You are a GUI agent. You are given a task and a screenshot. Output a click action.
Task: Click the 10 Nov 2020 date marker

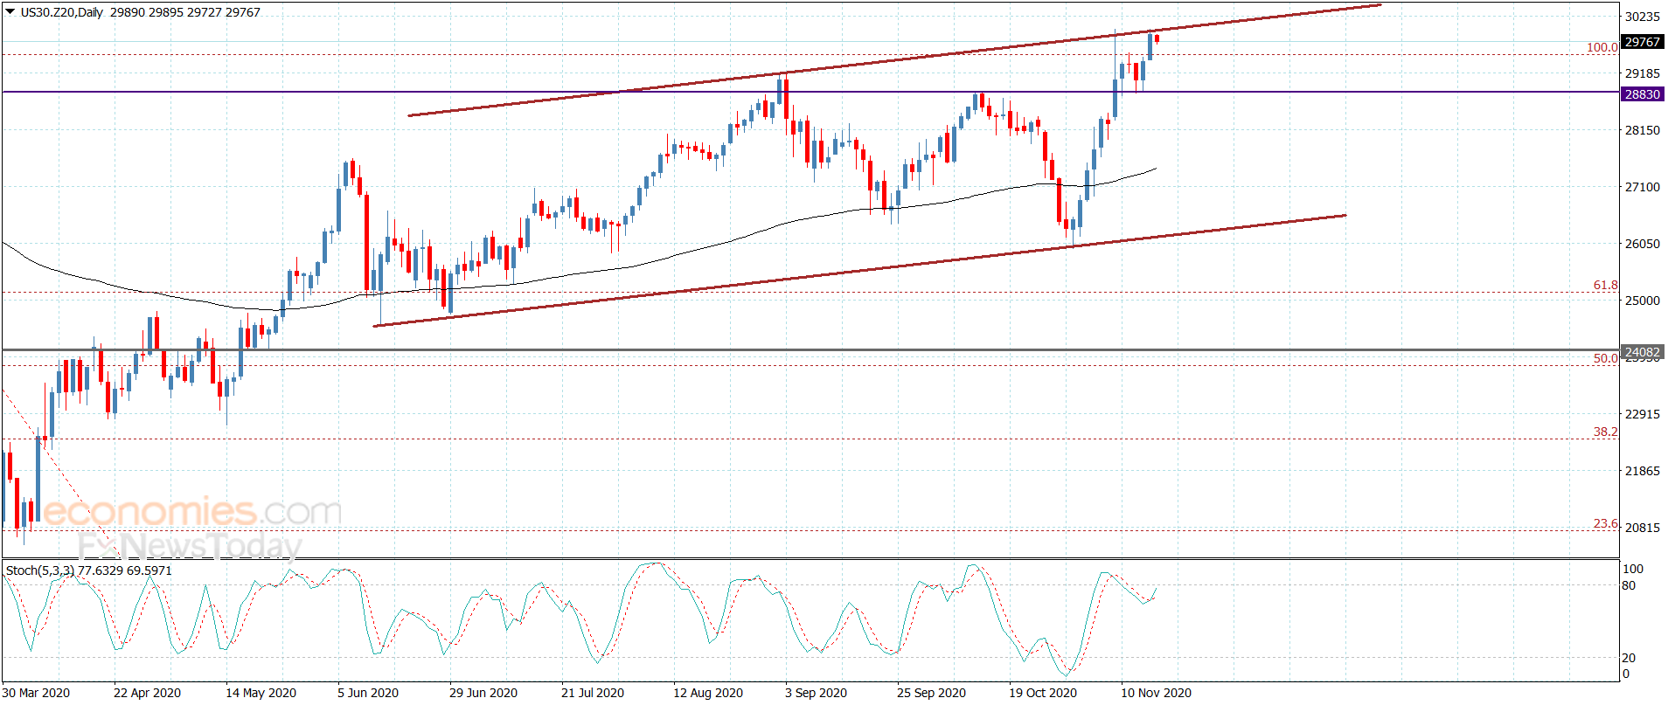1156,693
